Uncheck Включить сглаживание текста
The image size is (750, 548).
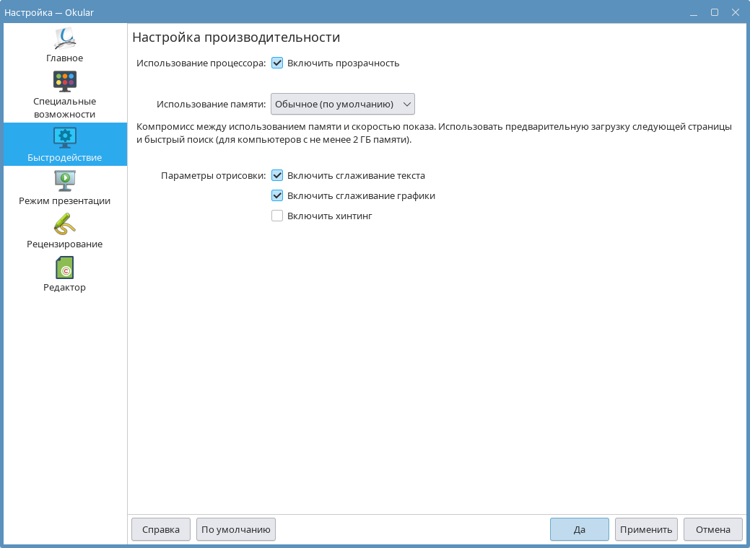pos(277,175)
